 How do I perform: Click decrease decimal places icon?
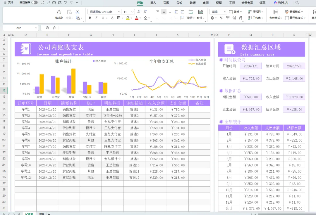pos(241,18)
